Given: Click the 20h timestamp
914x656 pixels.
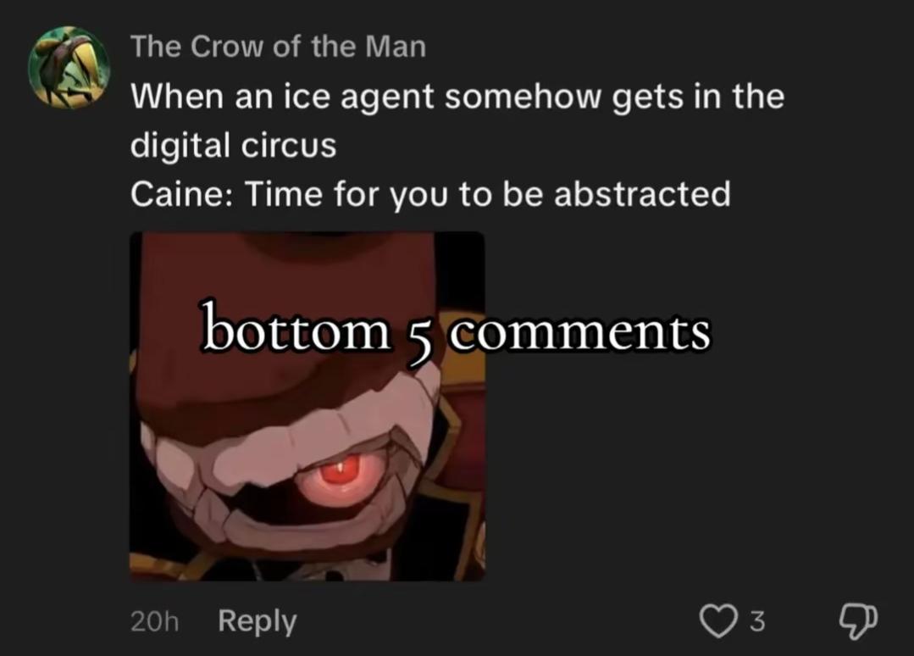Looking at the screenshot, I should click(x=154, y=621).
